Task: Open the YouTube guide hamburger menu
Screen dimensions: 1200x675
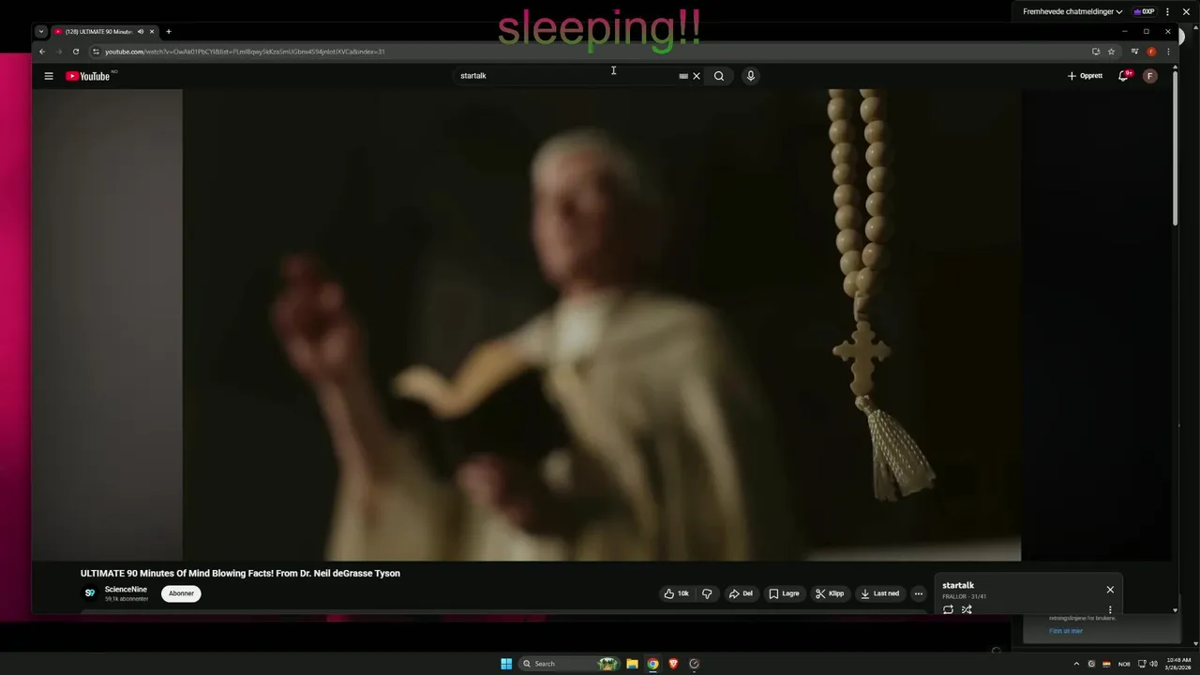Action: [49, 76]
